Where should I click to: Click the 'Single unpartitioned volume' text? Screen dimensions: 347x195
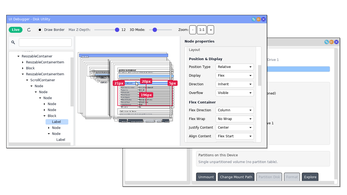coord(238,162)
